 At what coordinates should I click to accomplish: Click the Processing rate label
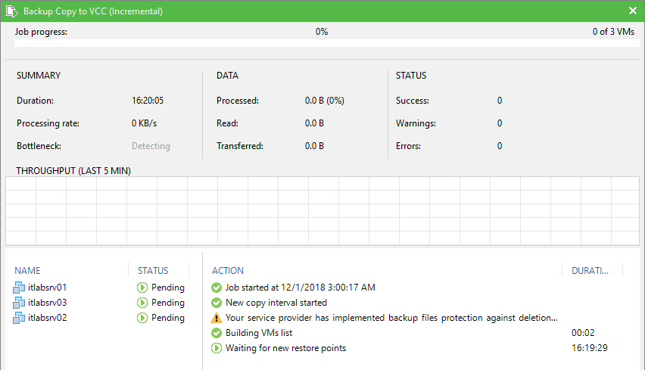coord(48,123)
